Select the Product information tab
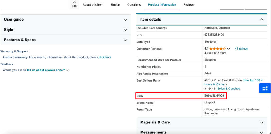Image resolution: width=271 pixels, height=134 pixels. 162,5
